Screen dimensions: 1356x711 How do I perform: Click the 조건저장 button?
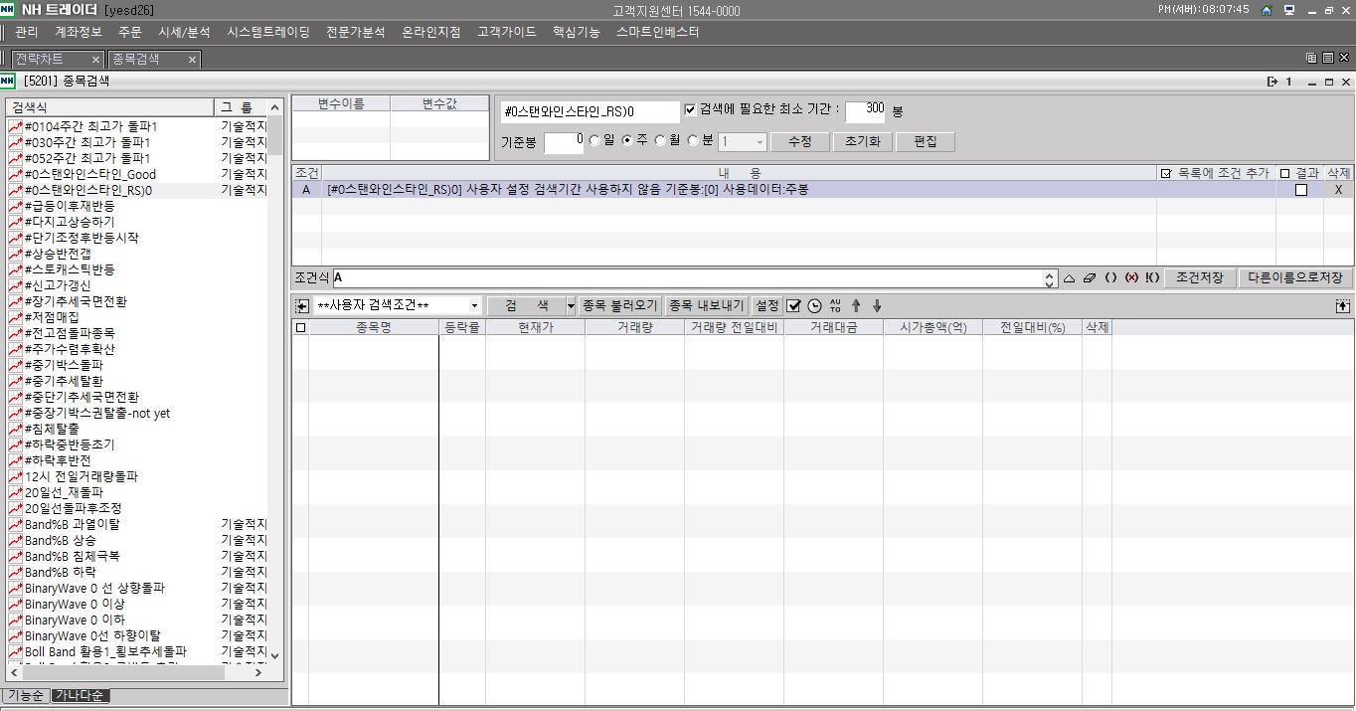1200,278
